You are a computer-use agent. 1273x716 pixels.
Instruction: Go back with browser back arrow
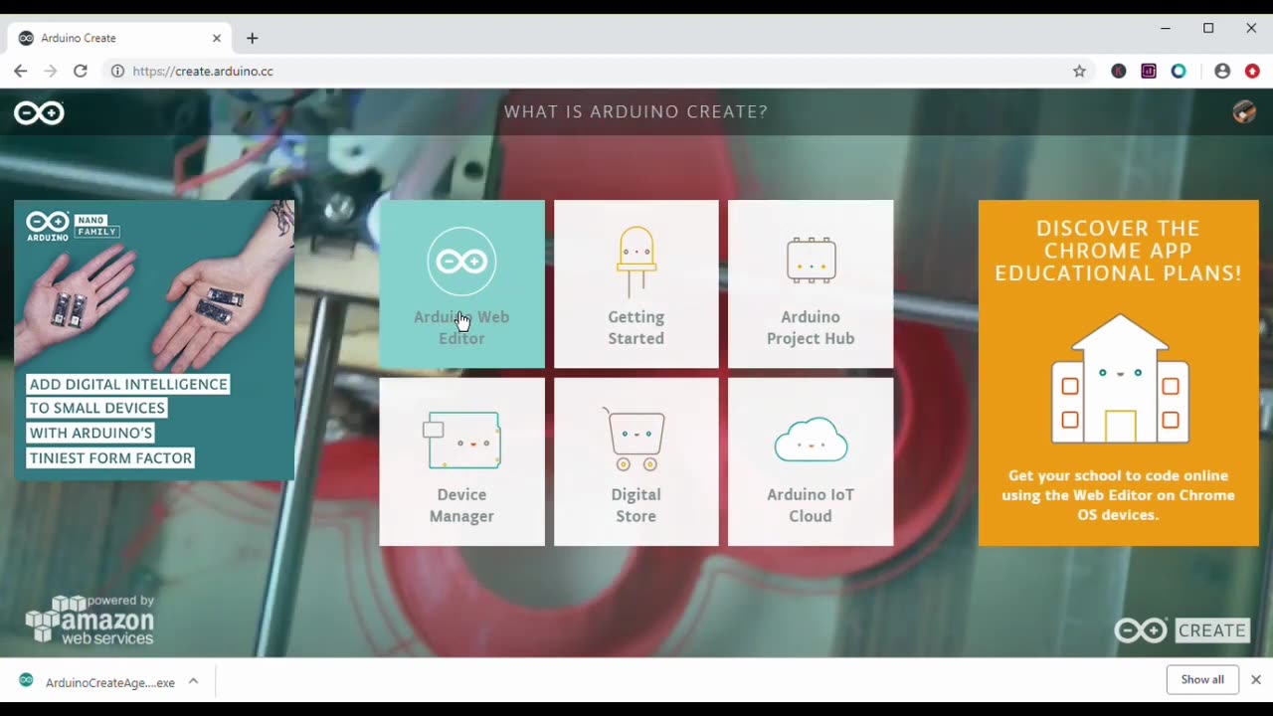pos(20,71)
